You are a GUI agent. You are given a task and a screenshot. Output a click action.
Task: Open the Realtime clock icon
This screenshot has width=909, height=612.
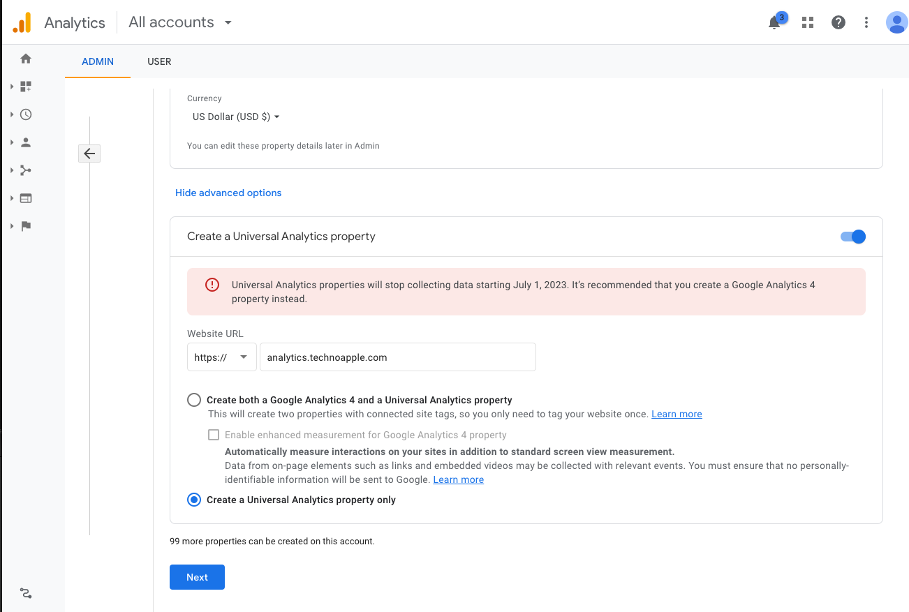26,114
